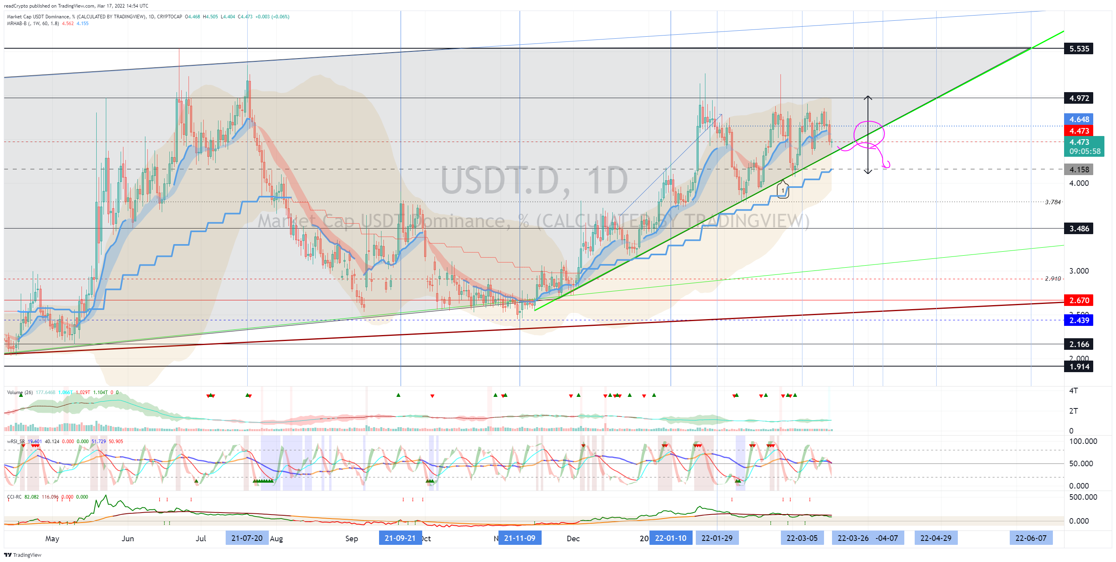
Task: Click the blue 4.648 price label
Action: point(1079,119)
